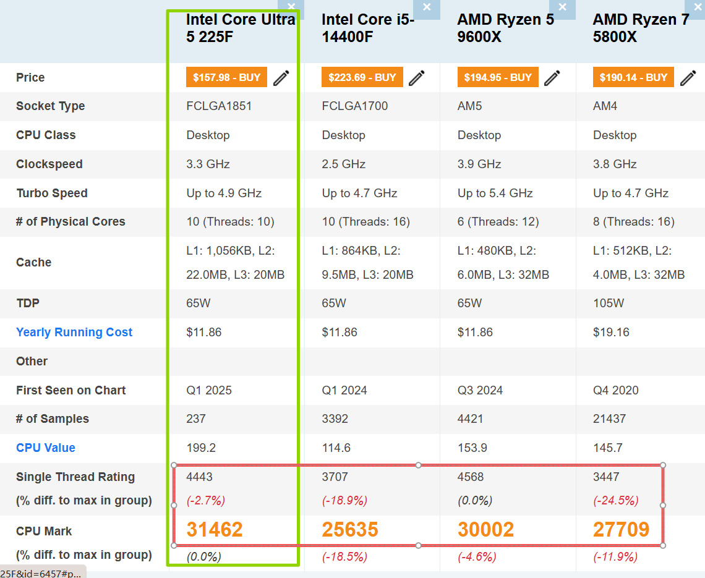Click first seen value Q1 2024
Screen dimensions: 705x578
point(344,390)
